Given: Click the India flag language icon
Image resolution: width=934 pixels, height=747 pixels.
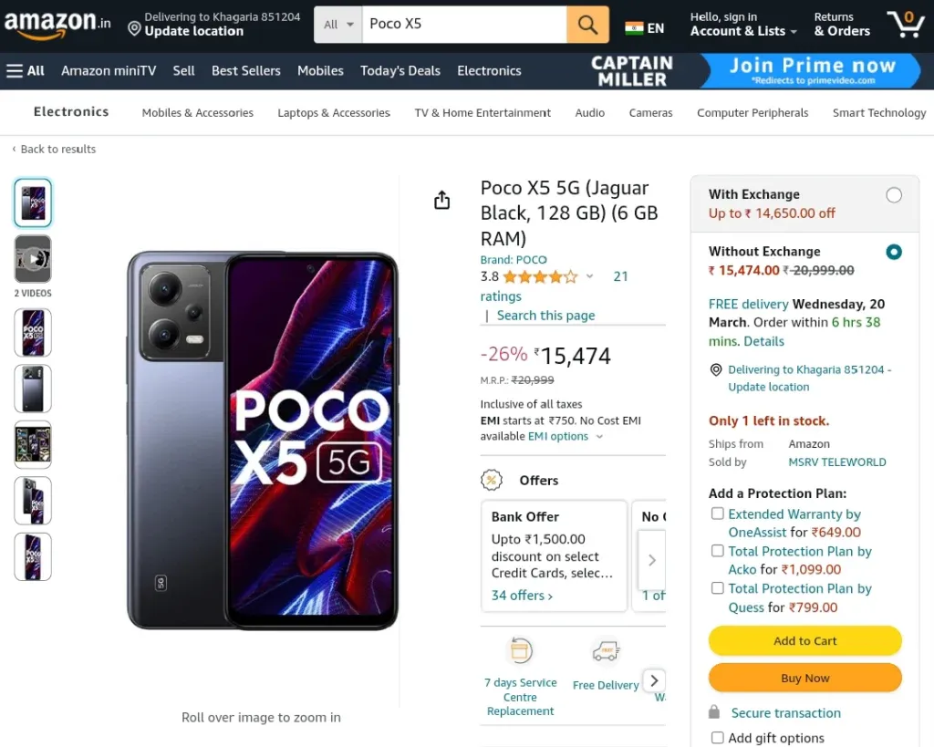Looking at the screenshot, I should pyautogui.click(x=634, y=28).
